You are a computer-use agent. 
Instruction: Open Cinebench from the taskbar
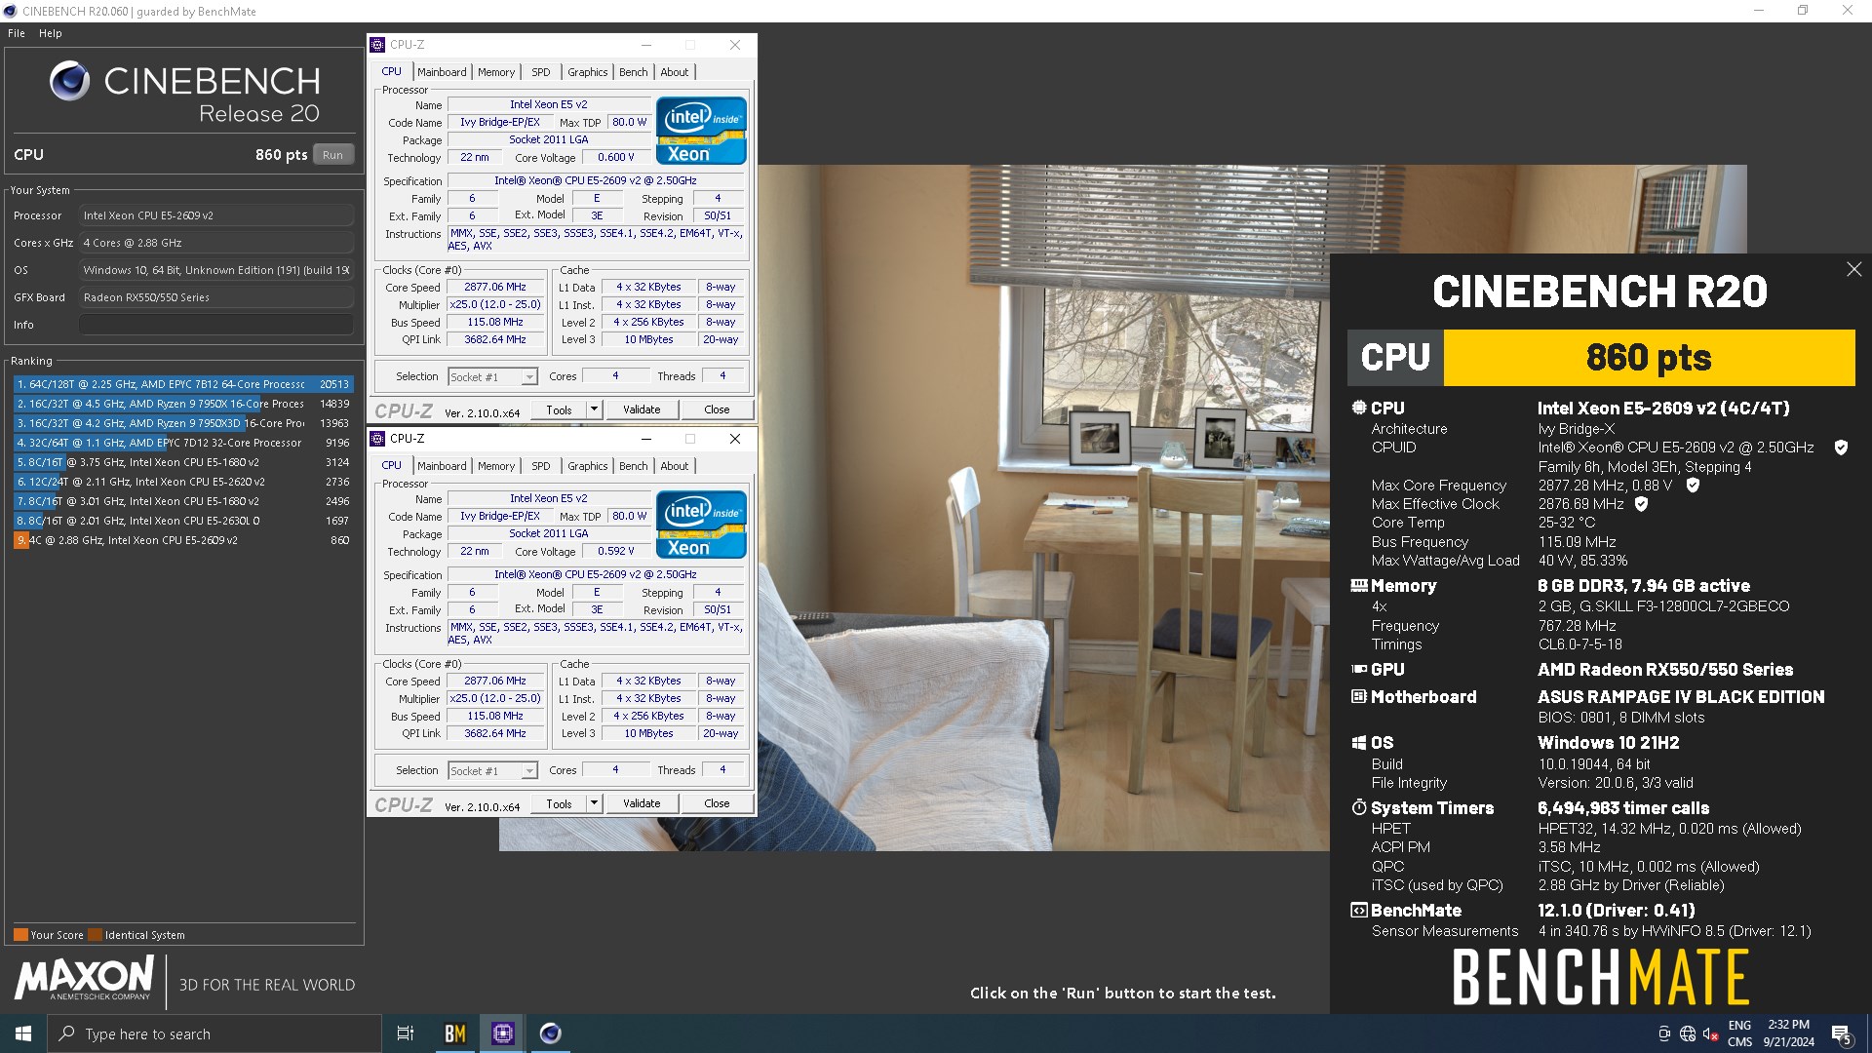tap(551, 1033)
